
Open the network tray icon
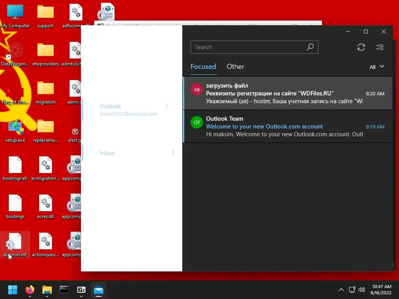pyautogui.click(x=352, y=290)
